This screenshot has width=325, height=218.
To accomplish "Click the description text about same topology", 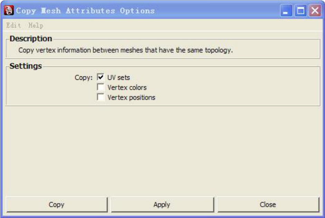I will (126, 50).
